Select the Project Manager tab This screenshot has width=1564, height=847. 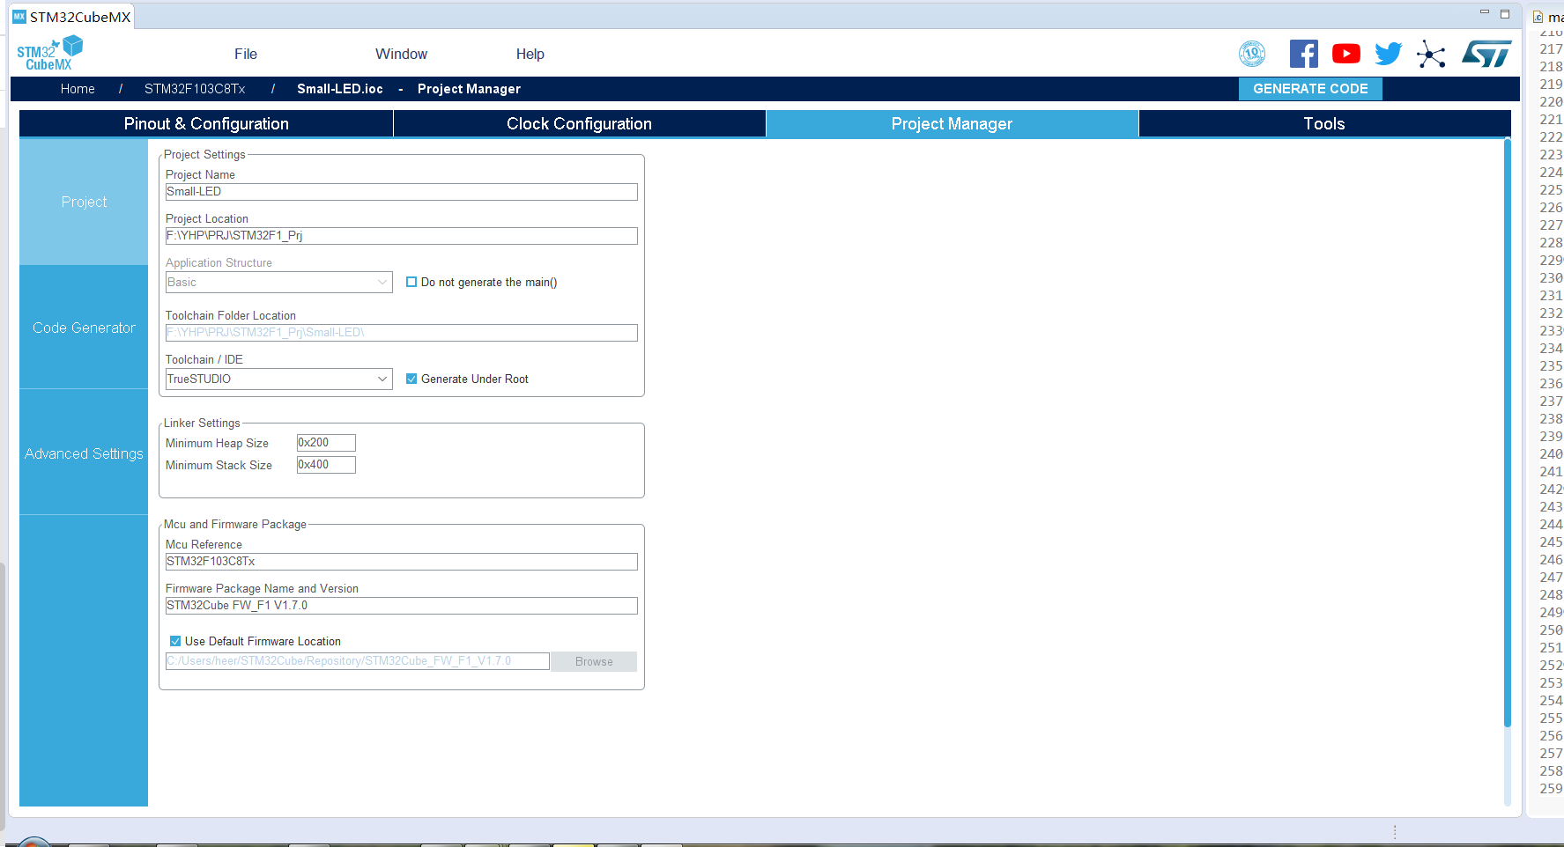click(x=952, y=123)
